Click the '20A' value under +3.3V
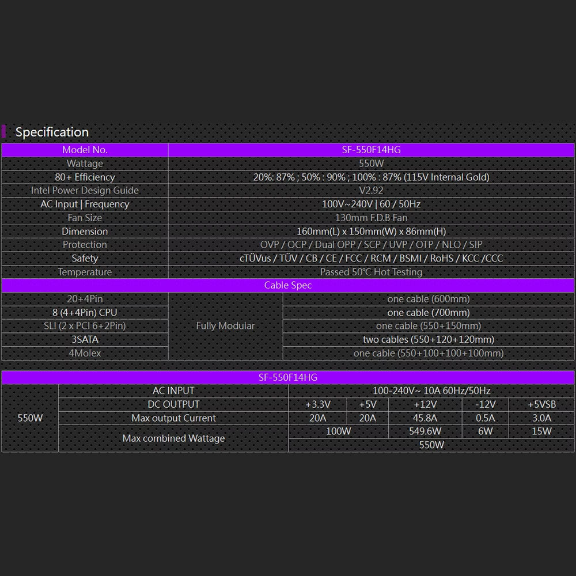The height and width of the screenshot is (576, 576). 318,418
